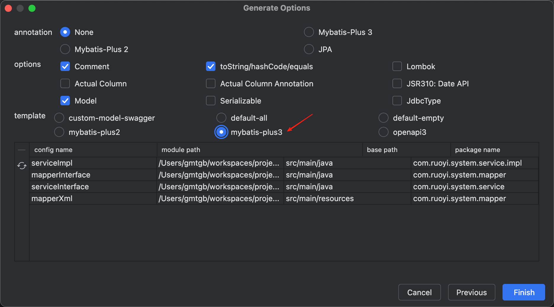
Task: Click the remove row minus icon
Action: [x=22, y=150]
